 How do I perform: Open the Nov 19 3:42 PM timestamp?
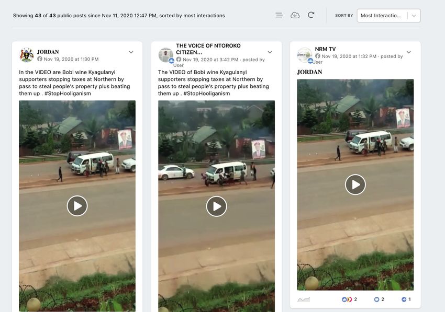[x=210, y=60]
